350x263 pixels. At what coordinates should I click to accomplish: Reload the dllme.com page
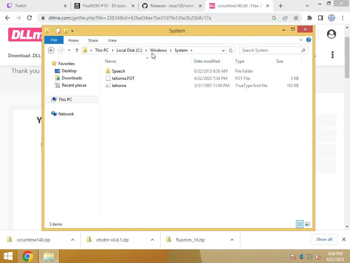click(29, 18)
